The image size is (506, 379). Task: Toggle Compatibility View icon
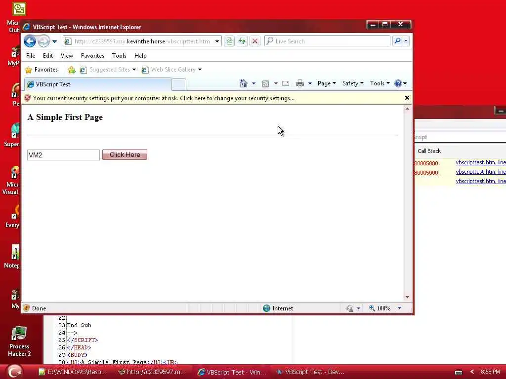pos(229,41)
